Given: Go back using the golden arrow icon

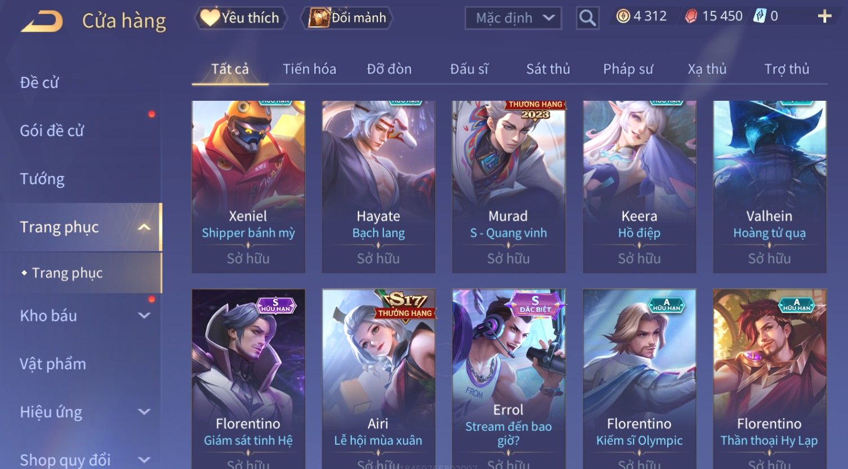Looking at the screenshot, I should (42, 21).
